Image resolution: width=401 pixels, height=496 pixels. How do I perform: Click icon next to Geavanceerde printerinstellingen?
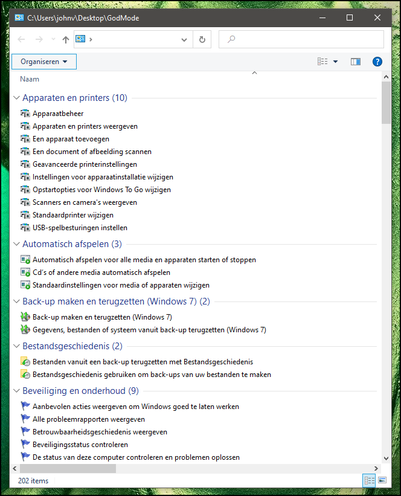(x=25, y=164)
